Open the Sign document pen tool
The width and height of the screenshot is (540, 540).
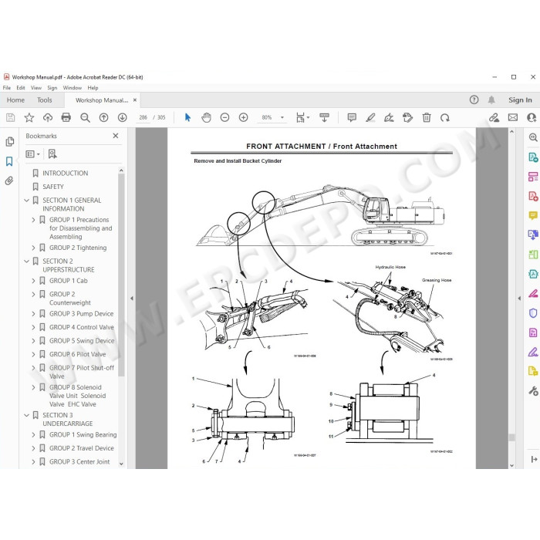click(389, 118)
